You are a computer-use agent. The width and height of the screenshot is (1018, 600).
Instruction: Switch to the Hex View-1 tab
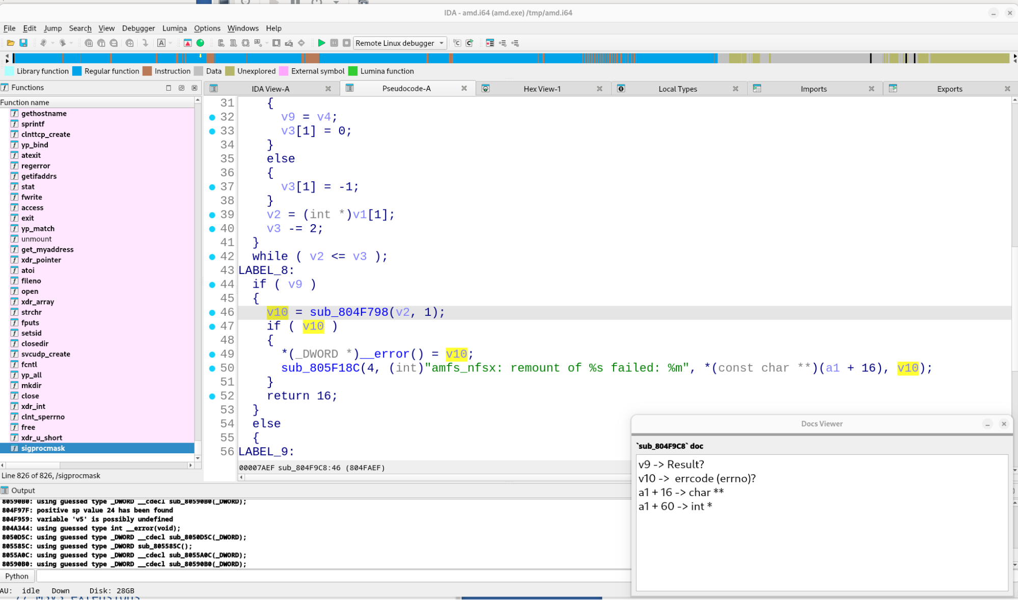pos(542,89)
